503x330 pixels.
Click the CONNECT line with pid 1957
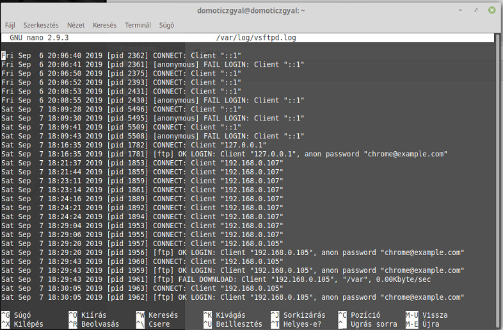pos(143,244)
